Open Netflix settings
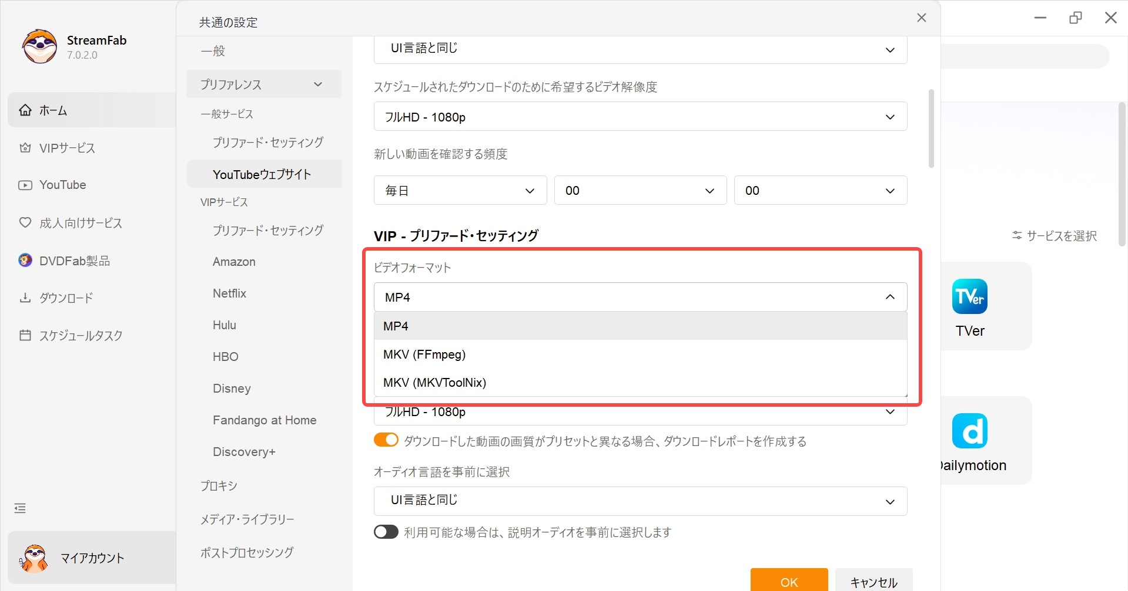1128x591 pixels. click(229, 293)
